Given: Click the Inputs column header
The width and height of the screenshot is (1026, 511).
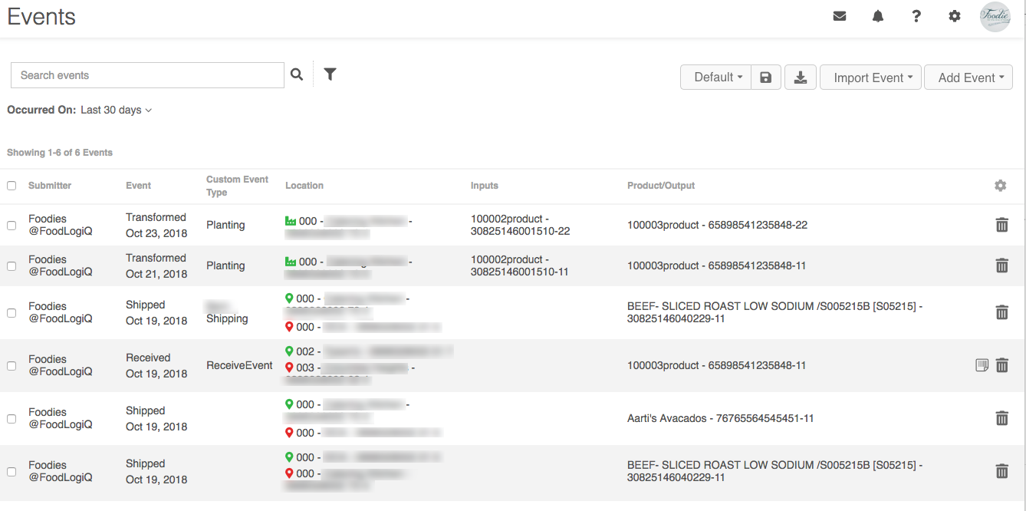Looking at the screenshot, I should tap(485, 186).
